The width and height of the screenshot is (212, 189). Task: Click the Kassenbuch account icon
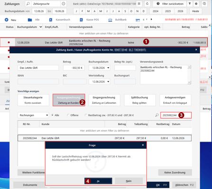point(51,20)
